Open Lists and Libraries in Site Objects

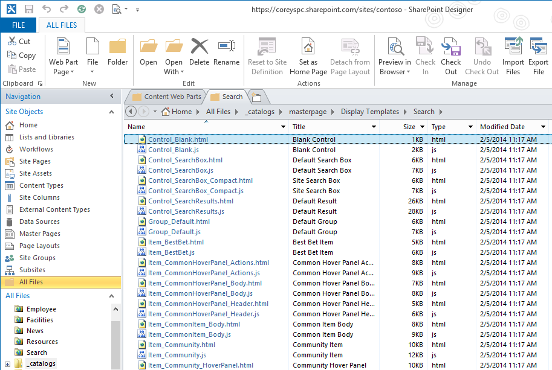click(x=47, y=137)
